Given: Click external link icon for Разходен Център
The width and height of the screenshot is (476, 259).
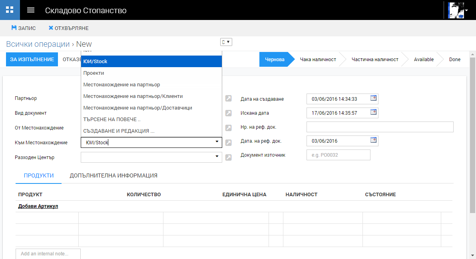Looking at the screenshot, I should [x=228, y=157].
